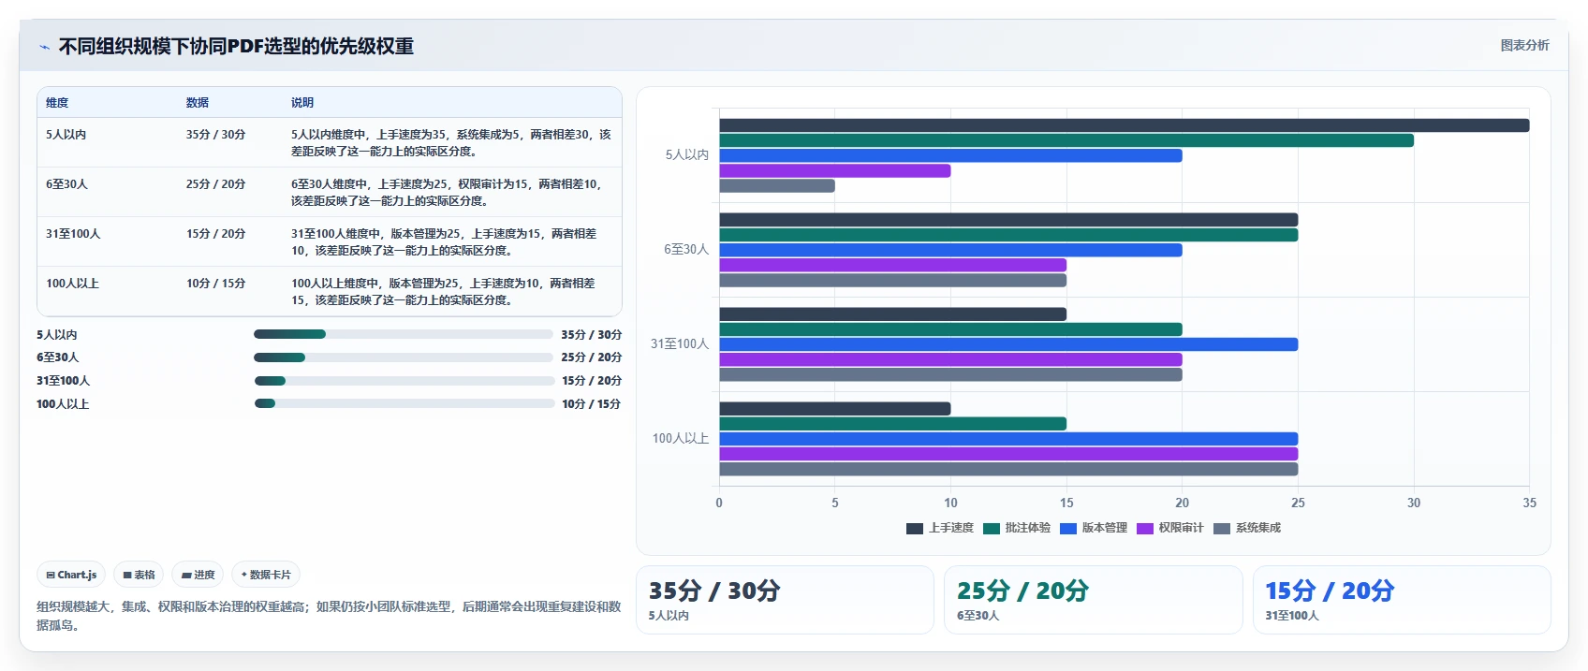Click the 100人以上 progress bar
The height and width of the screenshot is (671, 1588).
click(404, 403)
